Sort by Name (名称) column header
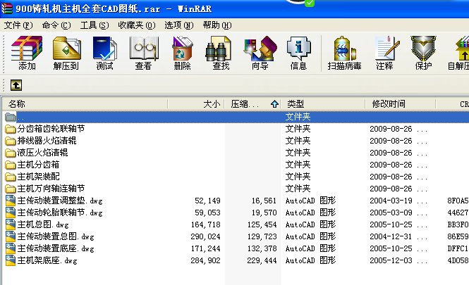Viewport: 469px width, 285px height. tap(85, 104)
